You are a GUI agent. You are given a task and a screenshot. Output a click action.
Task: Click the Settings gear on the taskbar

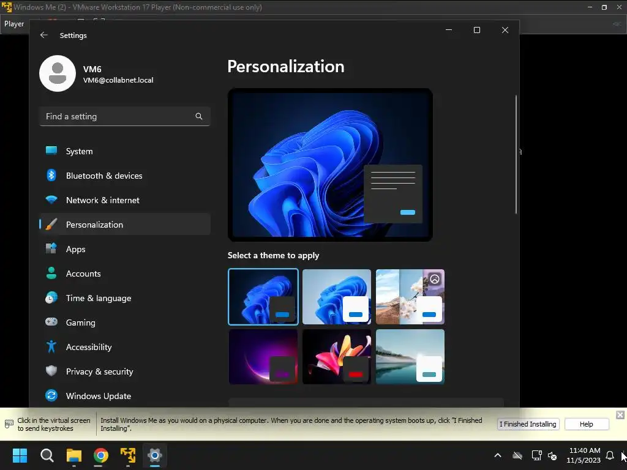coord(155,455)
